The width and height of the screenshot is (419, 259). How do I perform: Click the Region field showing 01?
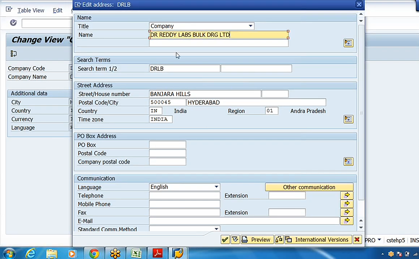pyautogui.click(x=272, y=111)
